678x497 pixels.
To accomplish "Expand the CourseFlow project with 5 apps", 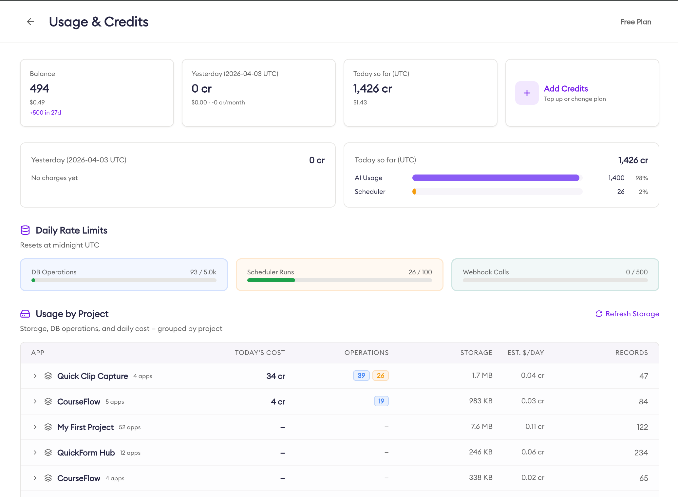I will coord(35,401).
